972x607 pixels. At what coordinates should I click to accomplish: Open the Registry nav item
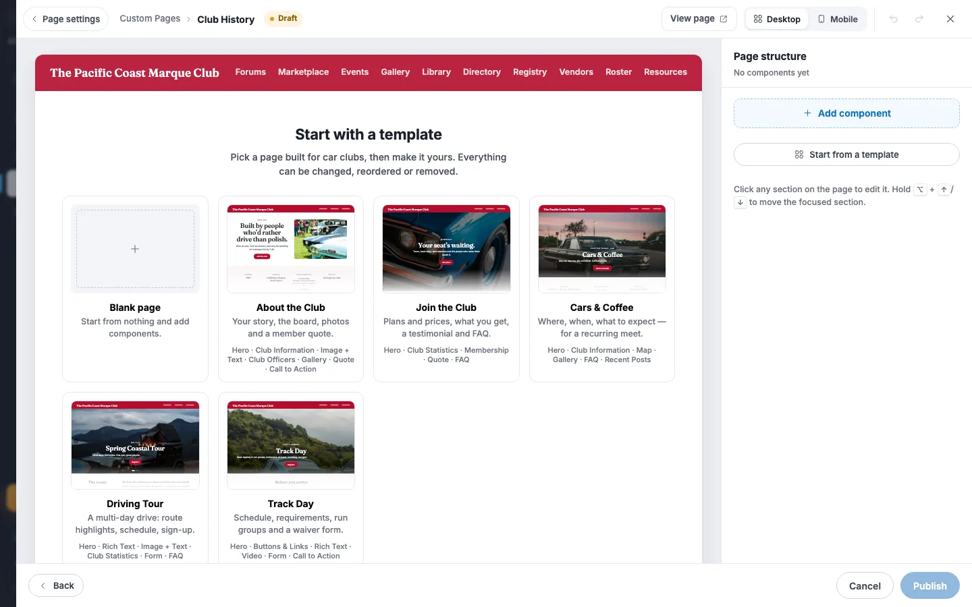pos(530,72)
